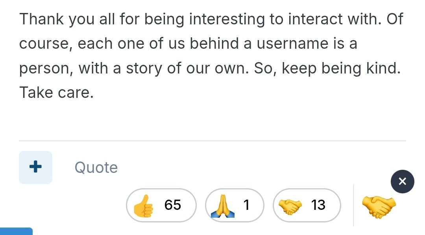The width and height of the screenshot is (425, 235).
Task: Click the praying hands emoji reaction
Action: 223,206
